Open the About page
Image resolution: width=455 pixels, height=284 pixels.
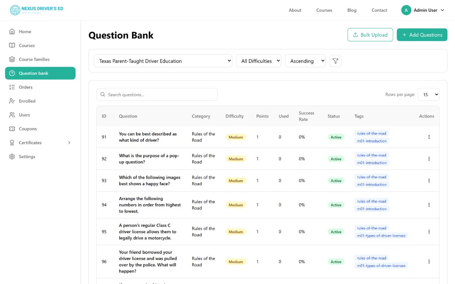[295, 10]
